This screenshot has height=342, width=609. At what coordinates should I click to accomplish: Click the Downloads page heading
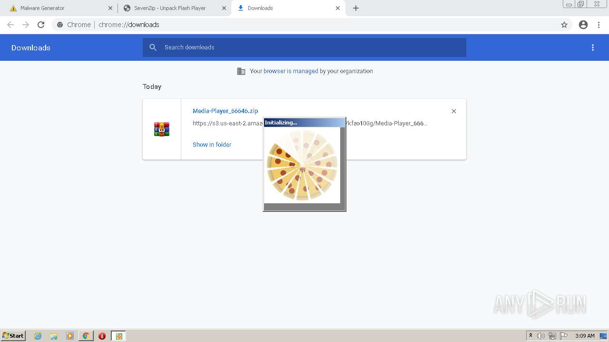[x=31, y=47]
